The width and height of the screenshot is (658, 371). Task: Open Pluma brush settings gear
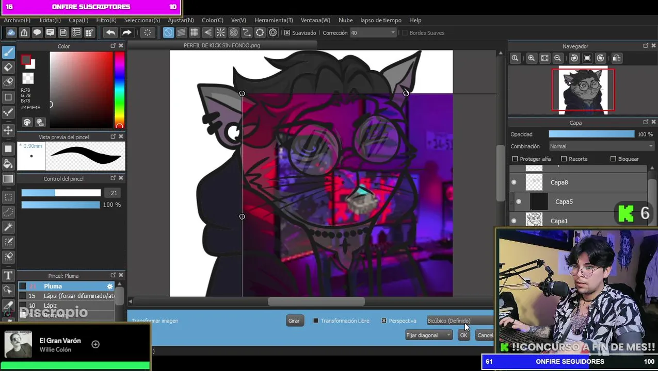tap(109, 286)
